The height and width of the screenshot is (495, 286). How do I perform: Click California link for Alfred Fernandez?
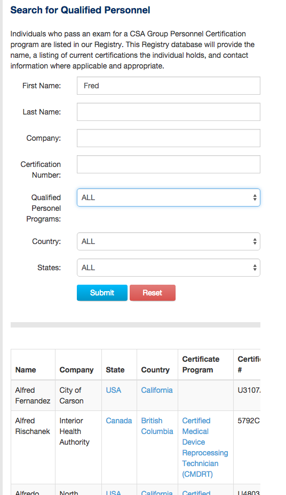pos(157,390)
